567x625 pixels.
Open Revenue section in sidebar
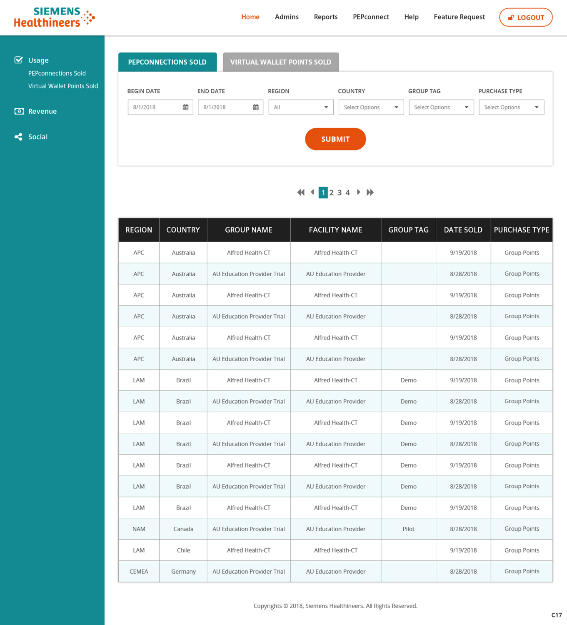point(42,111)
